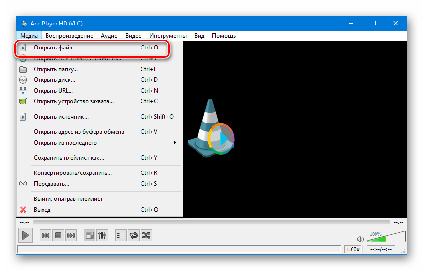
Task: Show the playlist button
Action: [120, 235]
